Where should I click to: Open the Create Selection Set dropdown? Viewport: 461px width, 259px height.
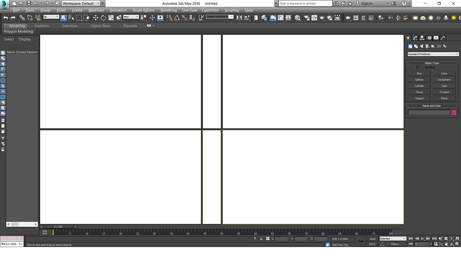219,17
